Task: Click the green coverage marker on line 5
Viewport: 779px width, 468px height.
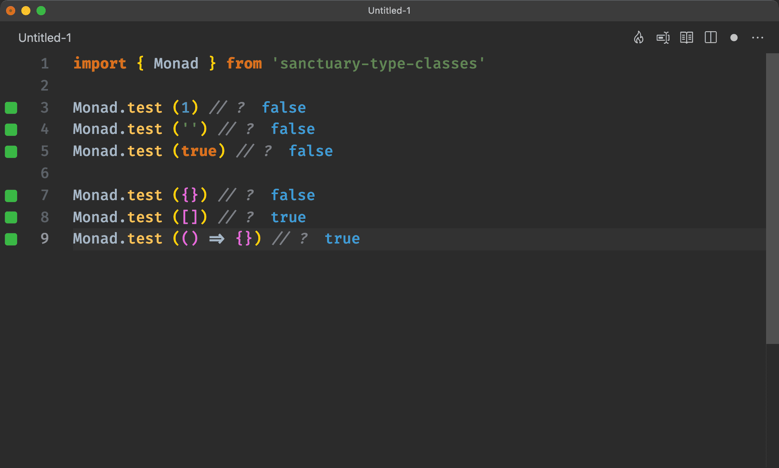Action: click(x=11, y=151)
